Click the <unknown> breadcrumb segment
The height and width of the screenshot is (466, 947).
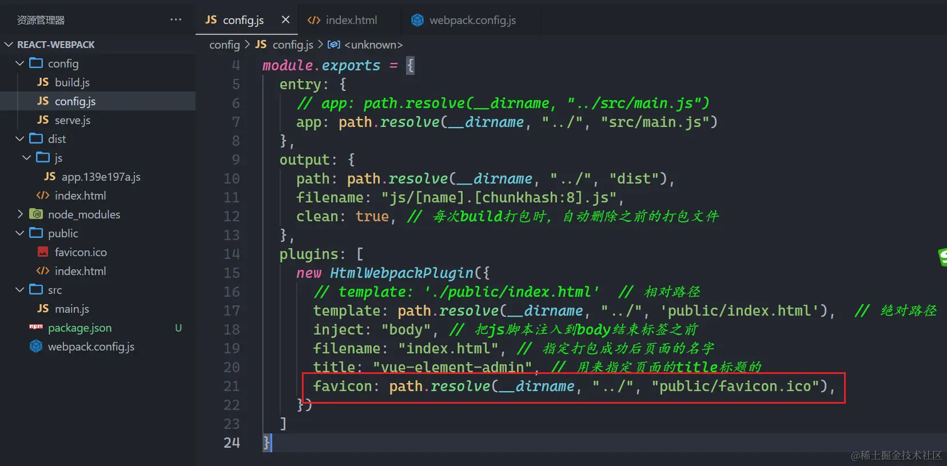(373, 45)
